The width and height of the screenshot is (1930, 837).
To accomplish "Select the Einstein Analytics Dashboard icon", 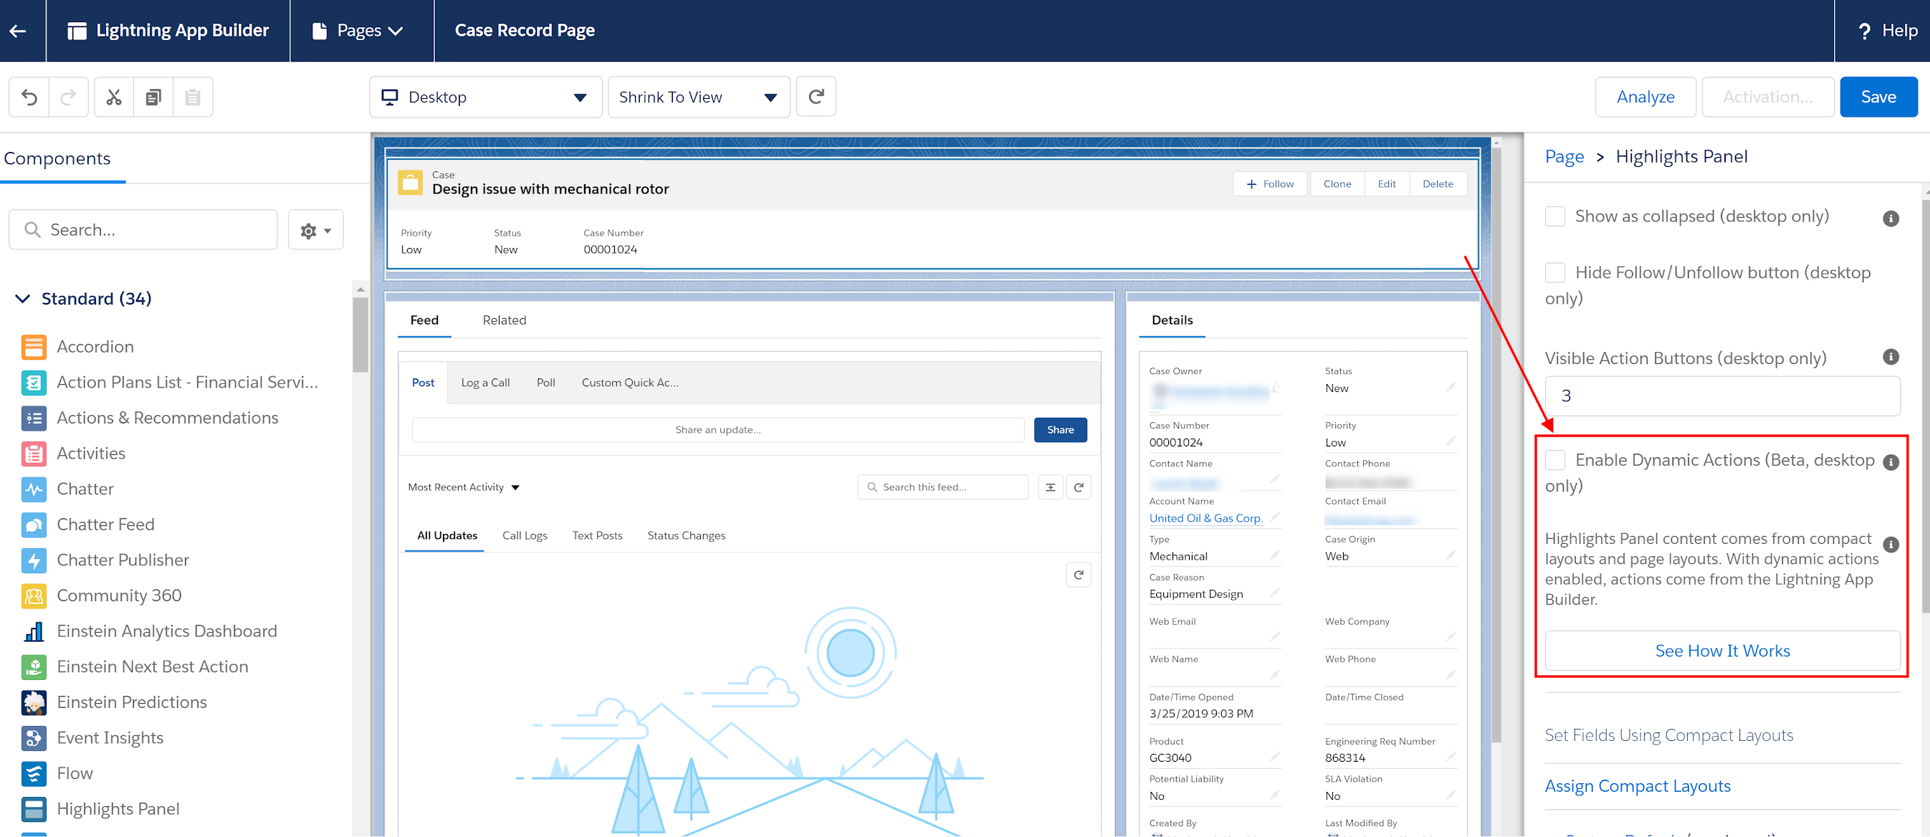I will (33, 631).
